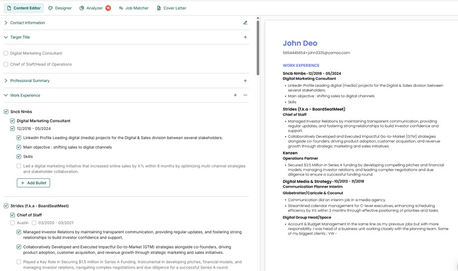
Task: Check the 03/2020 - 03/2021 date checkbox
Action: coord(34,223)
